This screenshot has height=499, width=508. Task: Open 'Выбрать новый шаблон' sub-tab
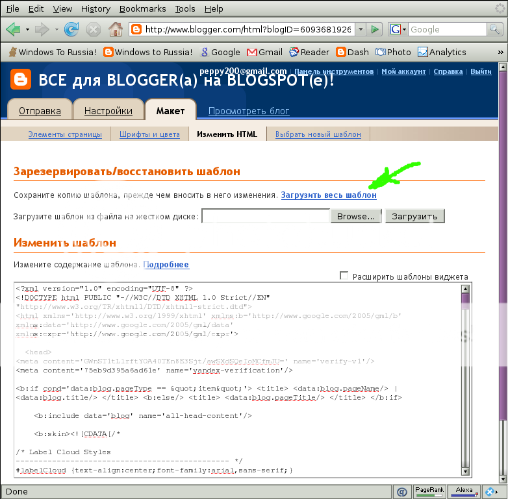pos(318,134)
